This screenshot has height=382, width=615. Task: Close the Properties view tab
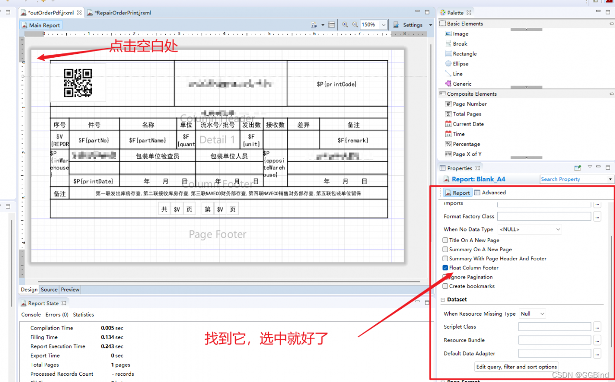coord(478,168)
